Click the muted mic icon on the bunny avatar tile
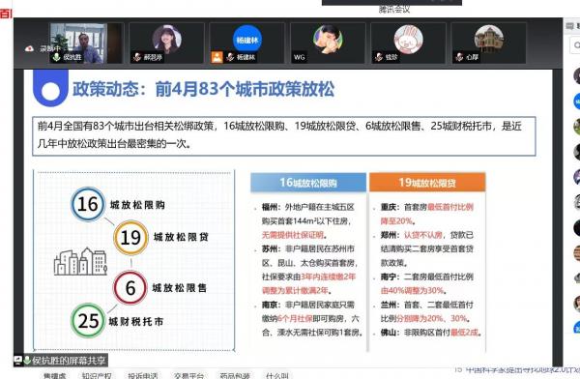This screenshot has height=379, width=580. (379, 57)
